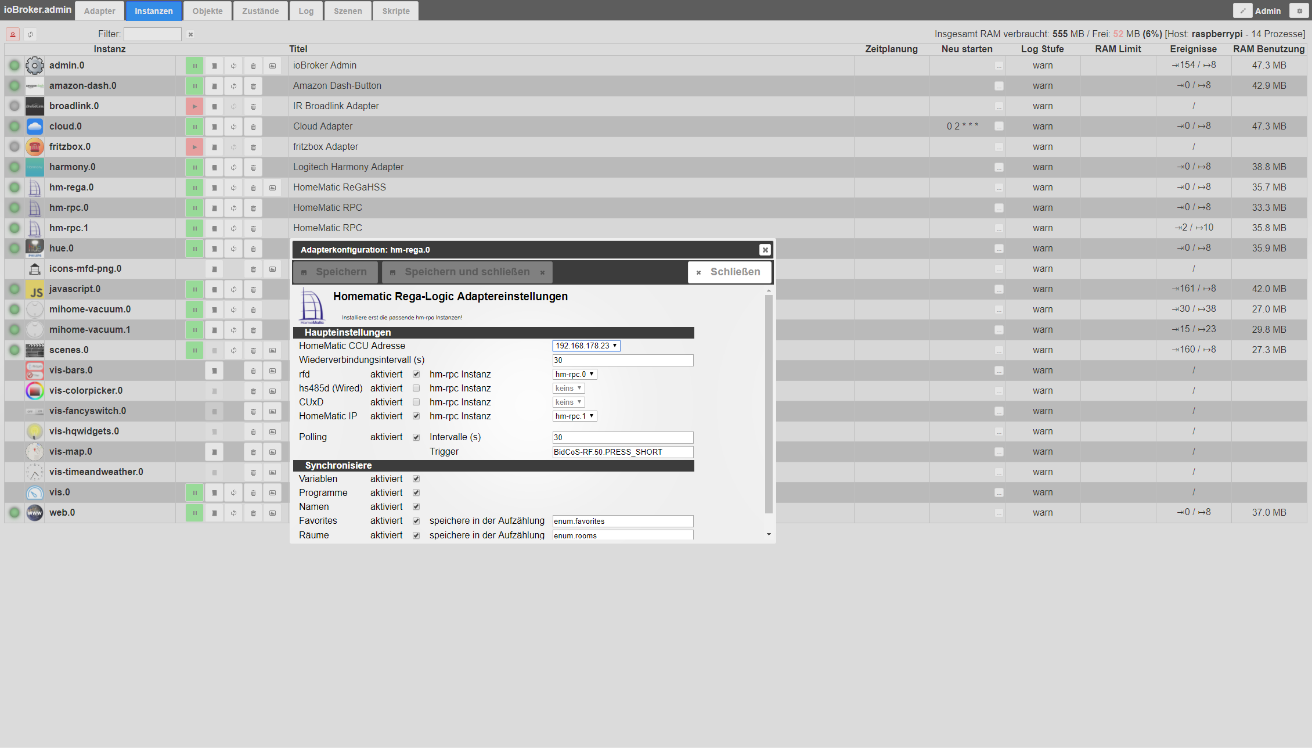1312x748 pixels.
Task: Open the configuration icon for javascript.0
Action: [x=214, y=289]
